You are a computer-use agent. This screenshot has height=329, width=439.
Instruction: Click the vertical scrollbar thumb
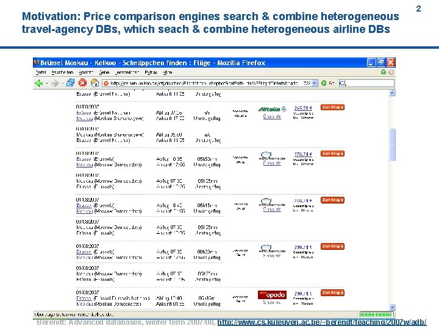(392, 144)
